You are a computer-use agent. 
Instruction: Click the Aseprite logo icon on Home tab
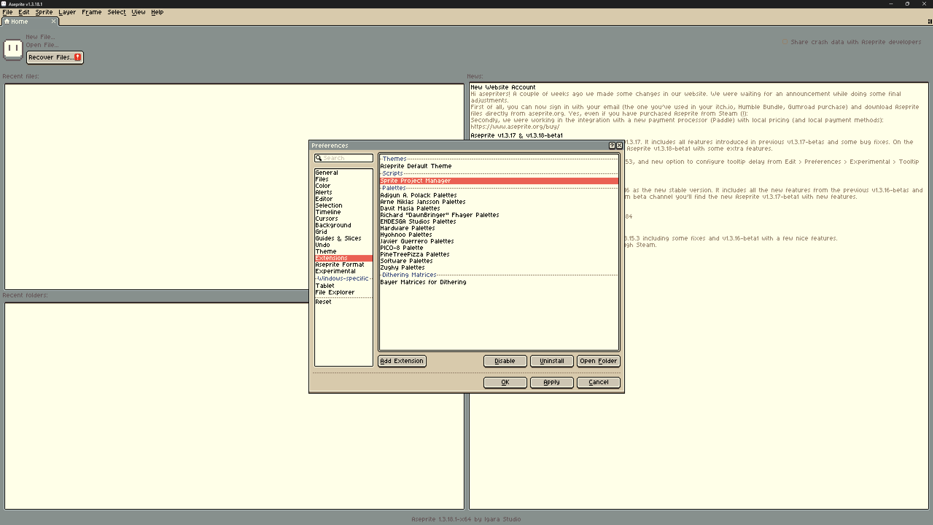(x=13, y=49)
